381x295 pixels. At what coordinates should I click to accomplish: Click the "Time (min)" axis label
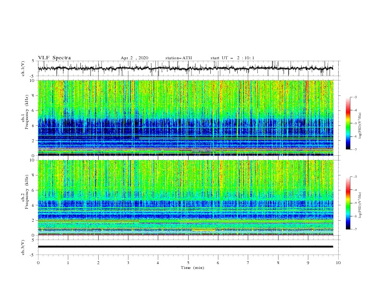[192, 268]
